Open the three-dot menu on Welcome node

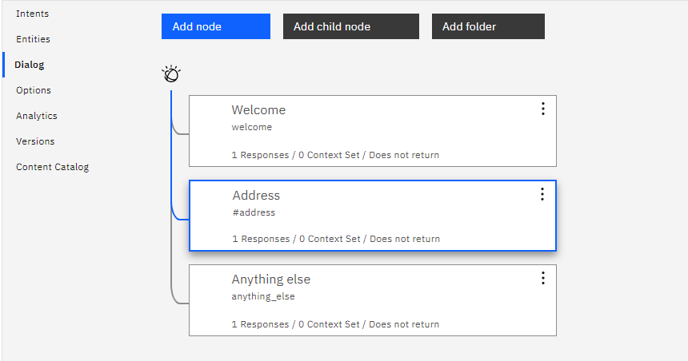click(x=543, y=109)
